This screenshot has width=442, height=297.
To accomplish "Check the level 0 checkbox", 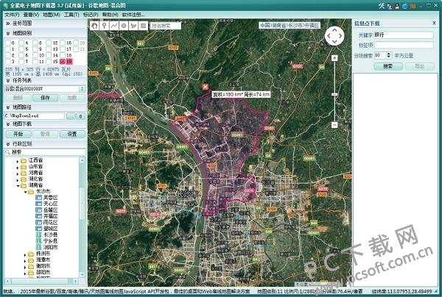I will point(8,43).
